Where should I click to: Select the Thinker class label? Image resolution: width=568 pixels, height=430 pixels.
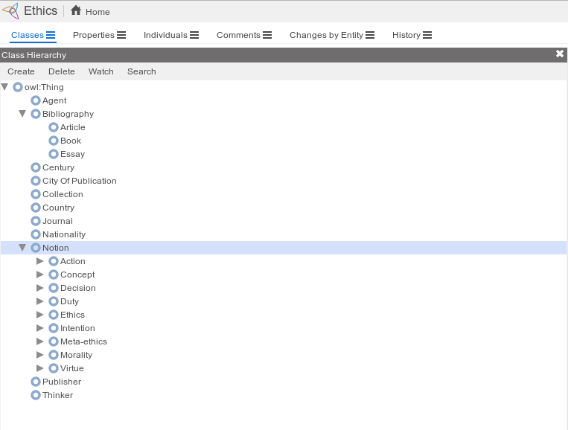point(57,395)
